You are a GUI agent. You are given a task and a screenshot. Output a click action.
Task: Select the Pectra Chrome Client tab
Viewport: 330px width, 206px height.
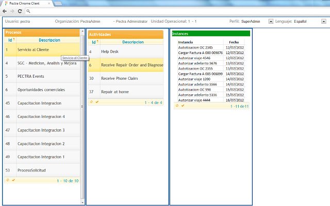pyautogui.click(x=27, y=4)
